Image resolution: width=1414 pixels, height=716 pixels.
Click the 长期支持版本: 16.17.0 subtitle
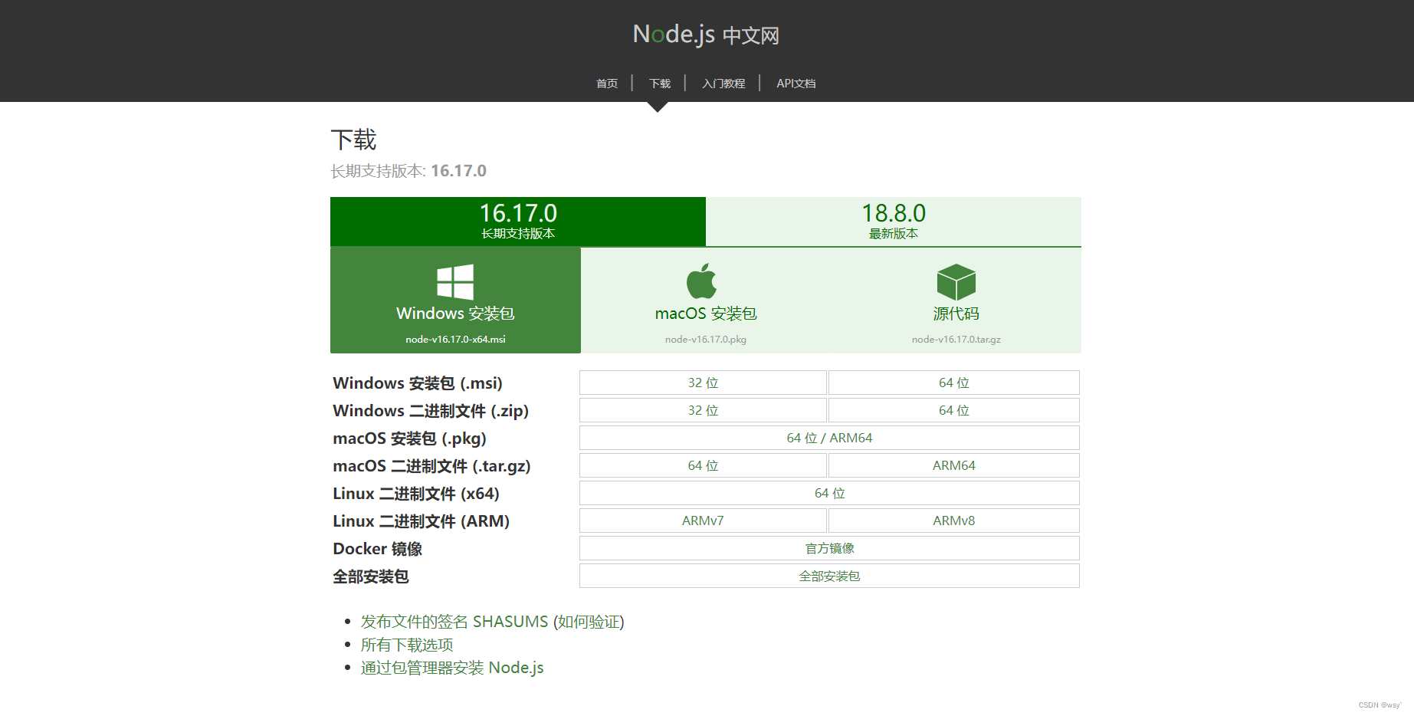(408, 171)
